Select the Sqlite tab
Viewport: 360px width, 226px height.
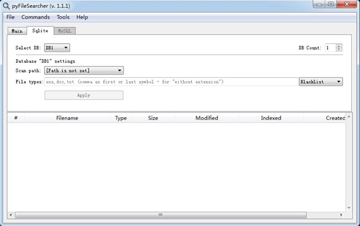pyautogui.click(x=40, y=31)
